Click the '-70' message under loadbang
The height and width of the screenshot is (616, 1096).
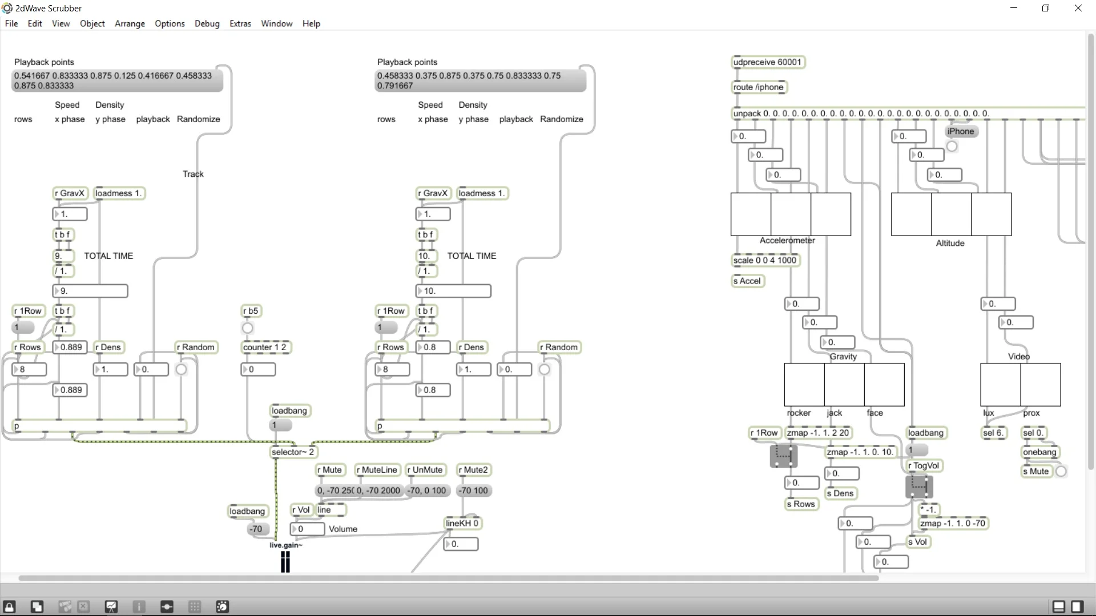[x=257, y=529]
